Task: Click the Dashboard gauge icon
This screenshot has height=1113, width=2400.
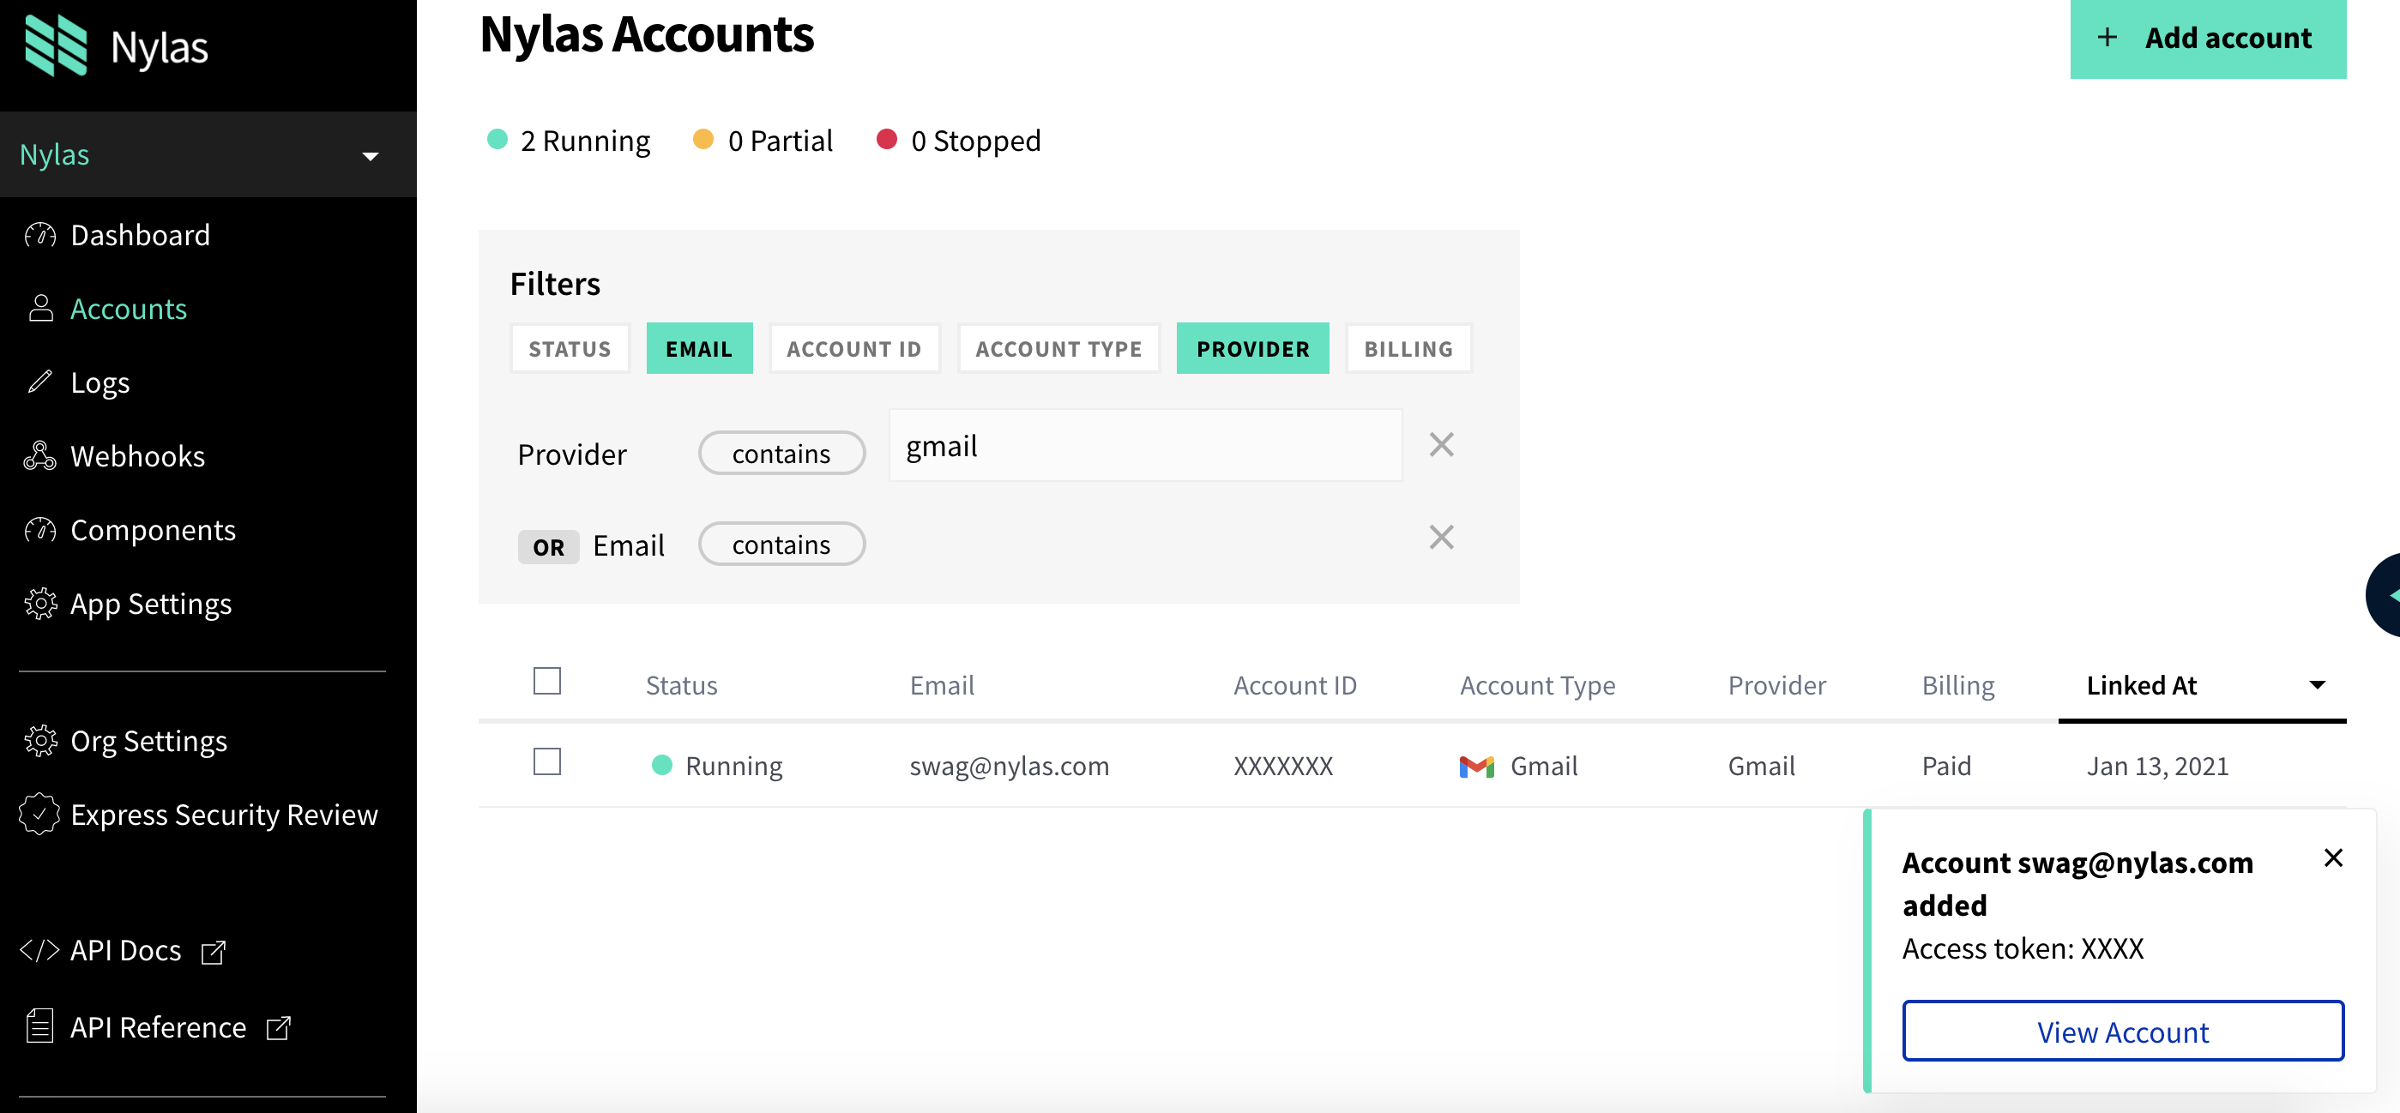Action: tap(40, 235)
